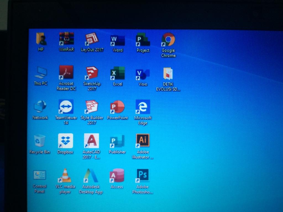The width and height of the screenshot is (283, 212).
Task: Select the Control Panel icon
Action: [40, 175]
